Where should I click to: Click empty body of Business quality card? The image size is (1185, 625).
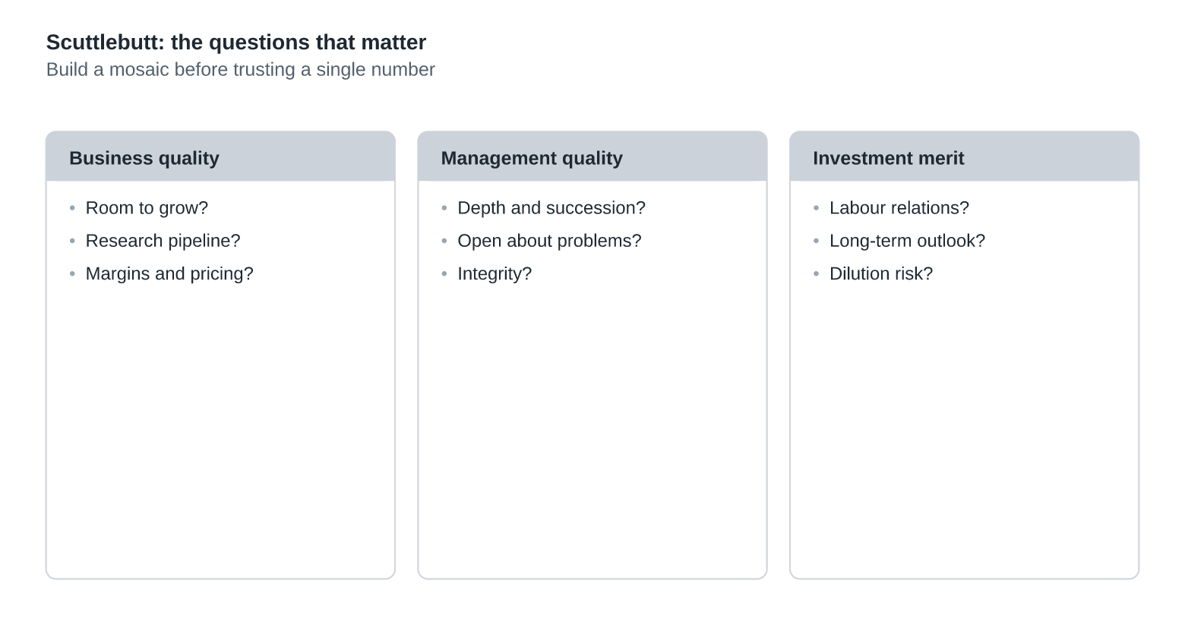point(220,433)
